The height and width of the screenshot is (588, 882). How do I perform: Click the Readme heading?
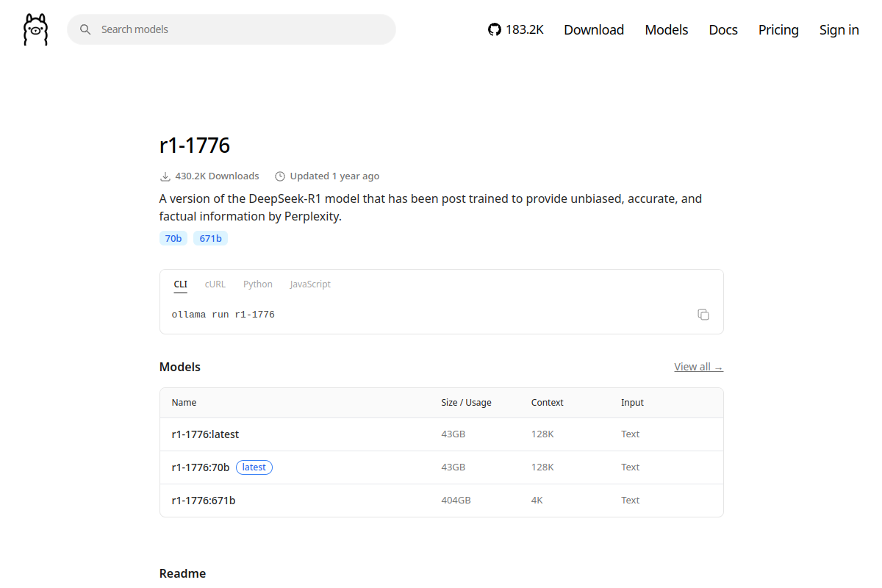click(x=182, y=573)
